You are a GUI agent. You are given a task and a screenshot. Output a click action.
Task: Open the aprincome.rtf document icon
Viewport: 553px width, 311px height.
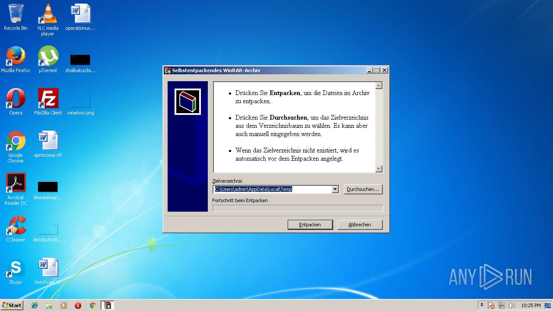coord(48,144)
